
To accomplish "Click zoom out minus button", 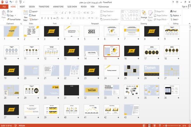I will pyautogui.click(x=164, y=125).
